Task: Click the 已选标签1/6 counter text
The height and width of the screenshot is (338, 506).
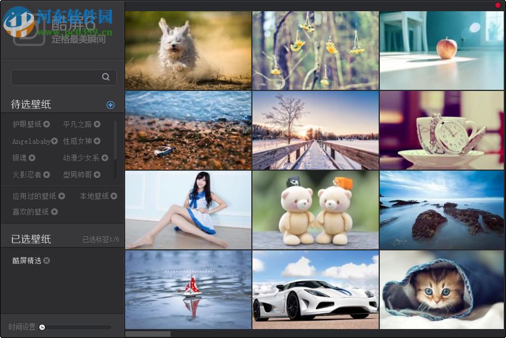Action: pyautogui.click(x=100, y=239)
